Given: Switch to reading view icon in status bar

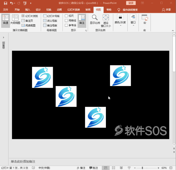Looking at the screenshot, I should click(x=121, y=168).
